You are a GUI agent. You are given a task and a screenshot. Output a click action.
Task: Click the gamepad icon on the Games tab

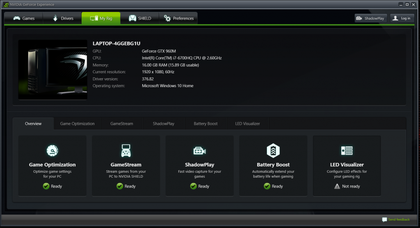(17, 18)
